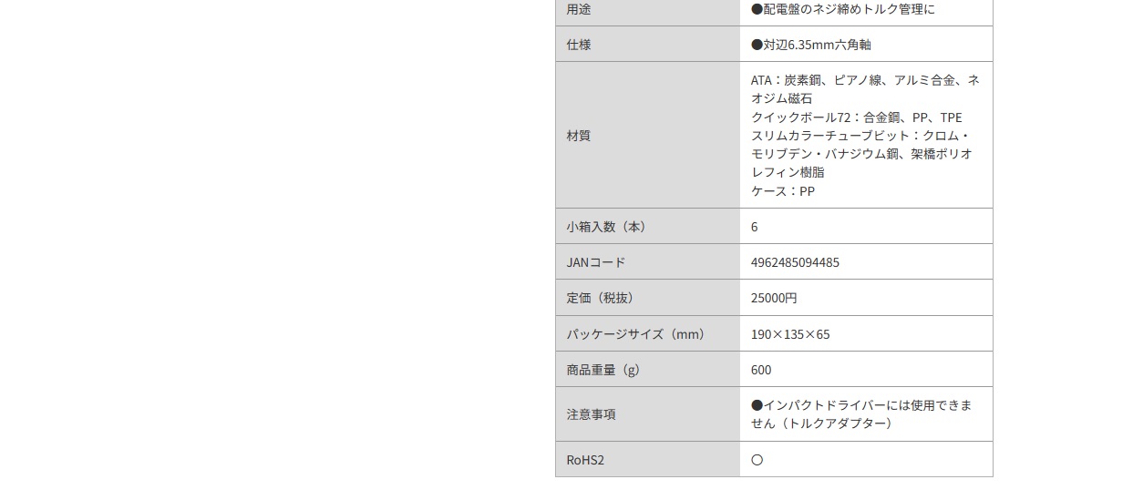Screen dimensions: 1133x500
Task: Click the 対辺6.35mm六角軸 specification text
Action: click(x=811, y=45)
